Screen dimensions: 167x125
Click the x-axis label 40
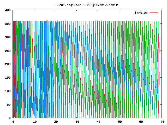tap(99, 122)
